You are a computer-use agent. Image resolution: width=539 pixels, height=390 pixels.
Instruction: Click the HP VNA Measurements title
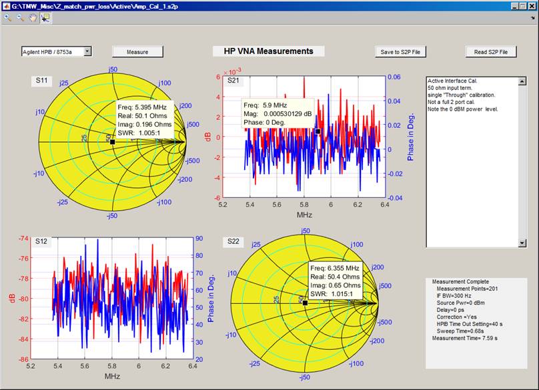[x=268, y=51]
